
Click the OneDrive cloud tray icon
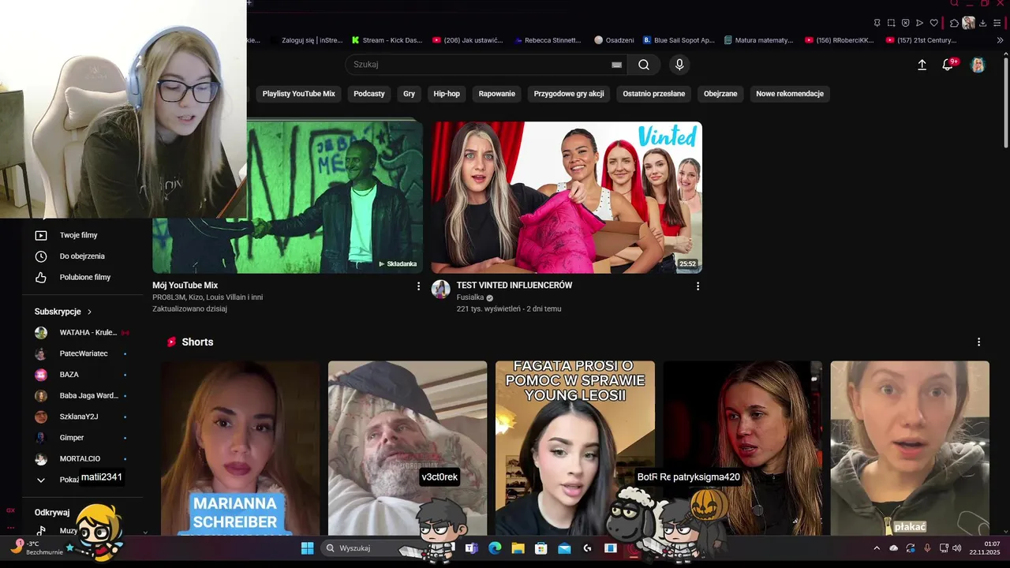tap(894, 548)
